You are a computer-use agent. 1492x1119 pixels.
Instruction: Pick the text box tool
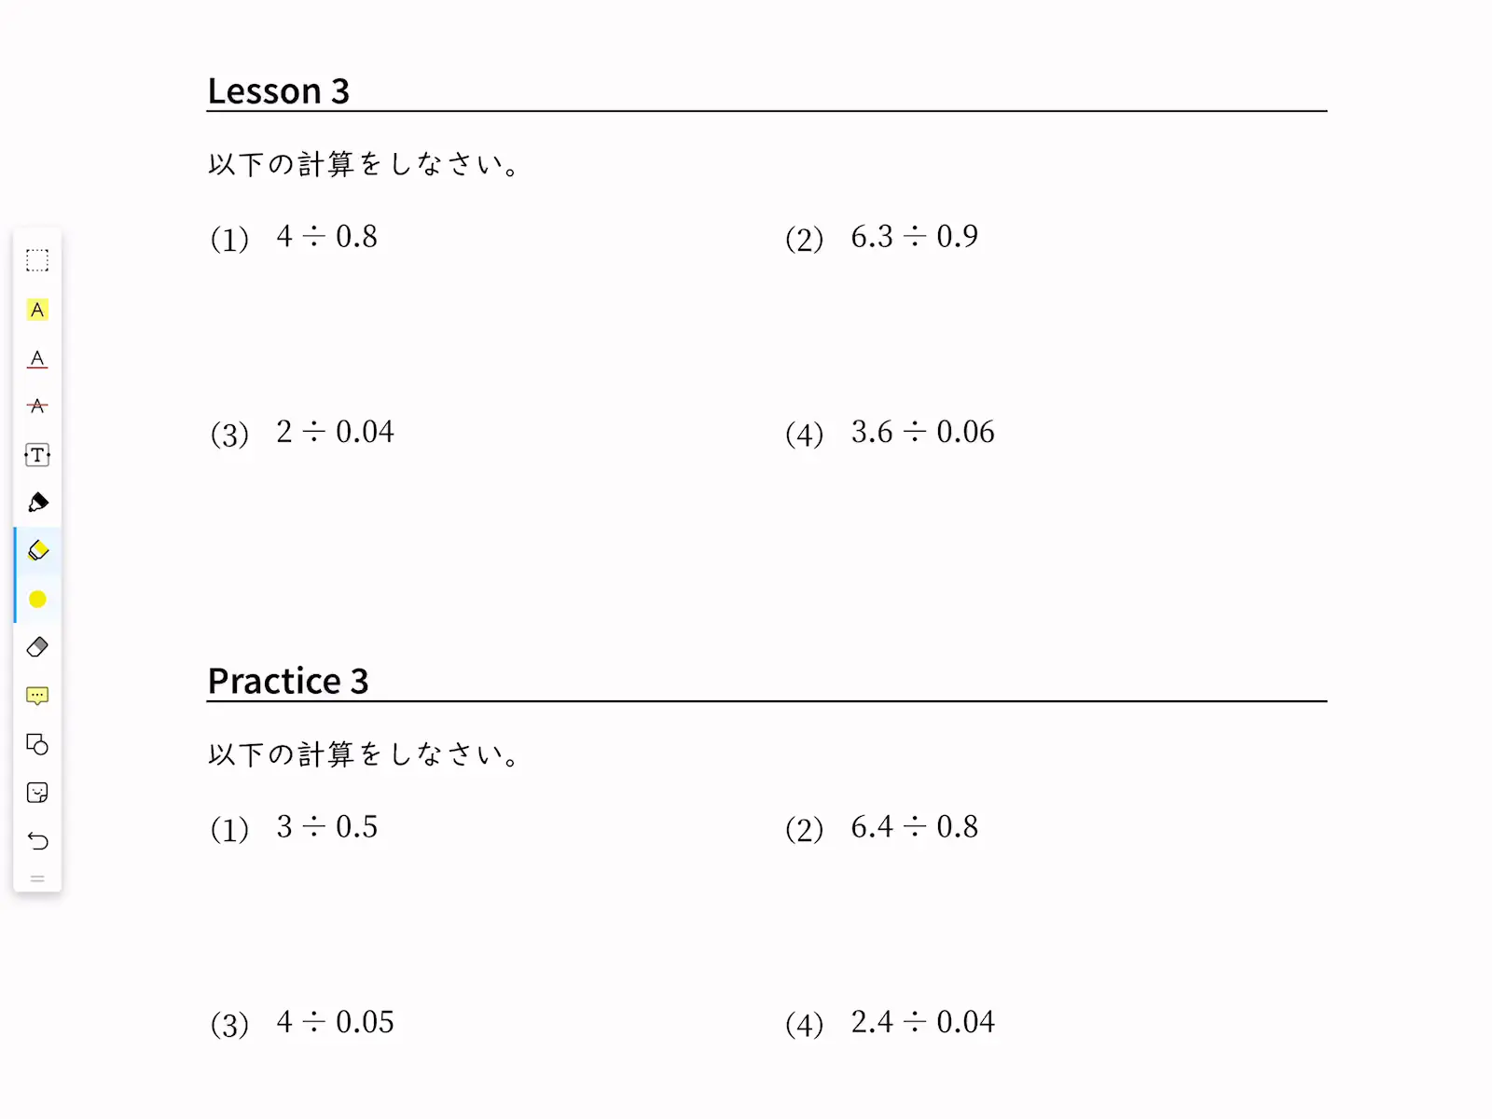click(37, 455)
